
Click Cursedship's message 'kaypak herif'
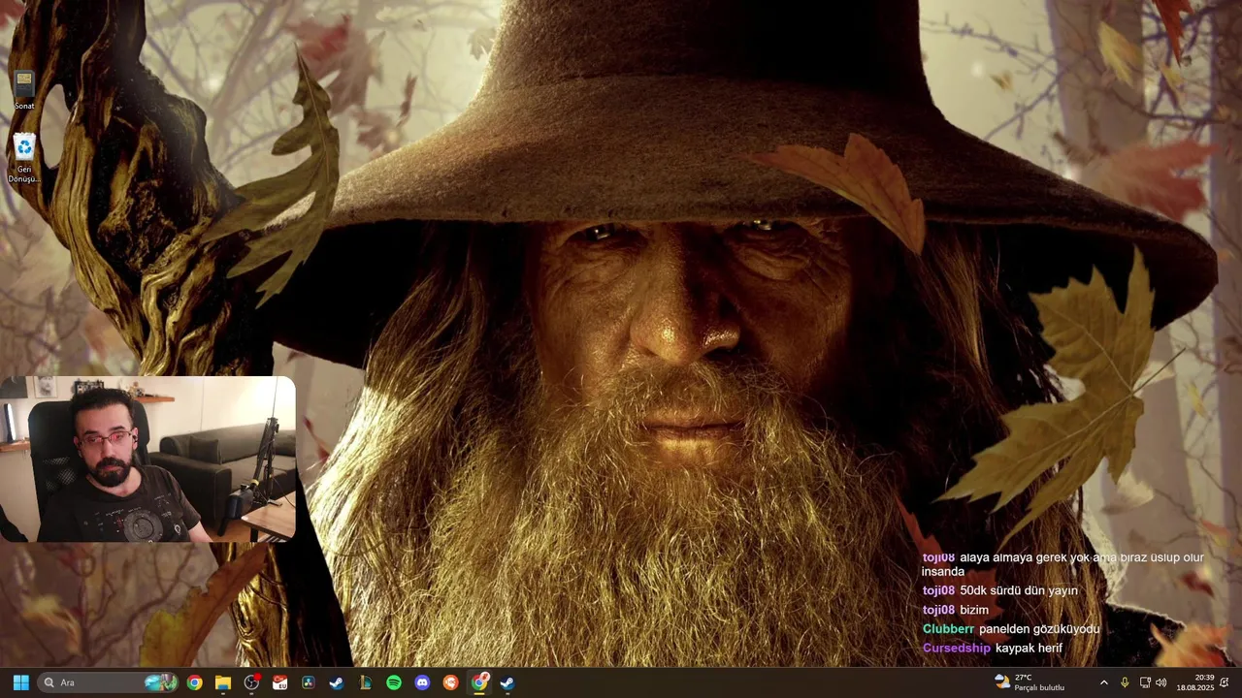coord(1029,648)
